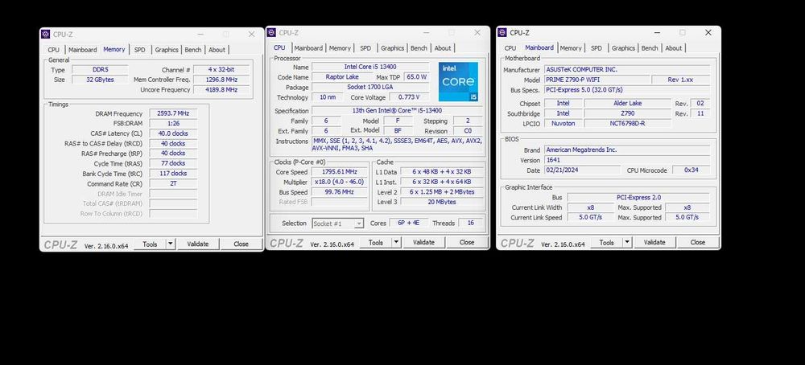
Task: Click processor name Intel Core i5 13400
Action: [x=370, y=67]
